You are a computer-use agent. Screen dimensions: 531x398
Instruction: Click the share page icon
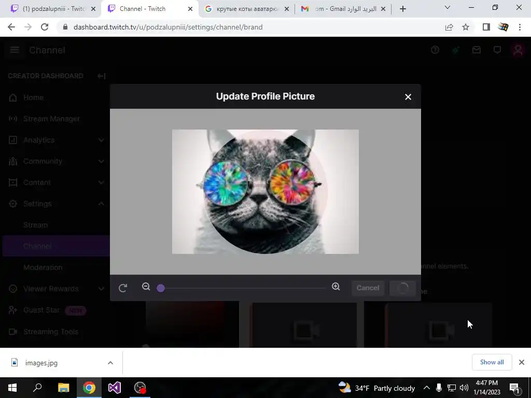tap(449, 27)
